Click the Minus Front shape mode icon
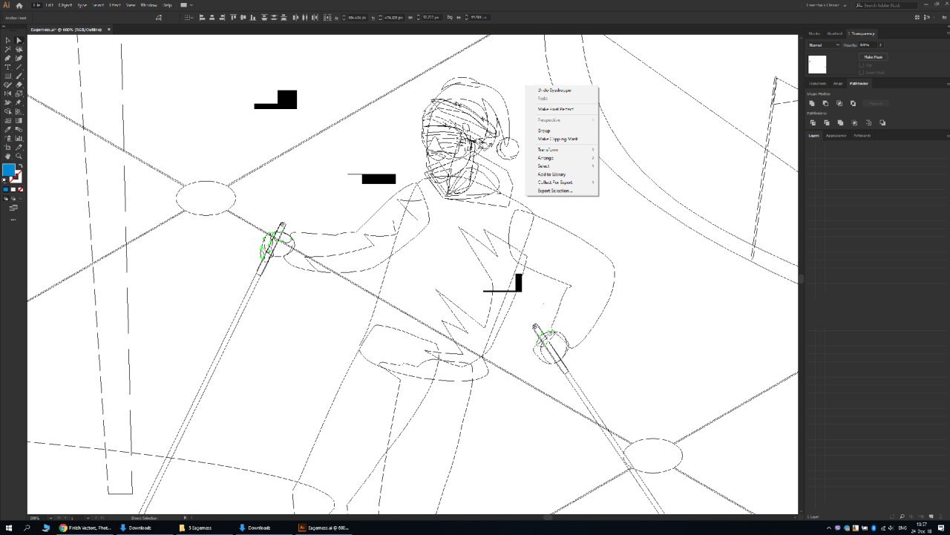950x535 pixels. pyautogui.click(x=826, y=103)
